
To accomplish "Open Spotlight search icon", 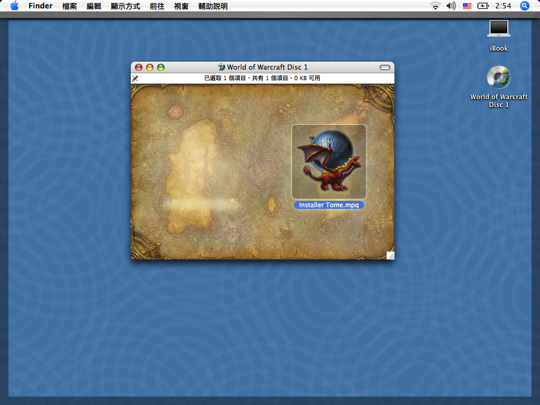I will 524,6.
